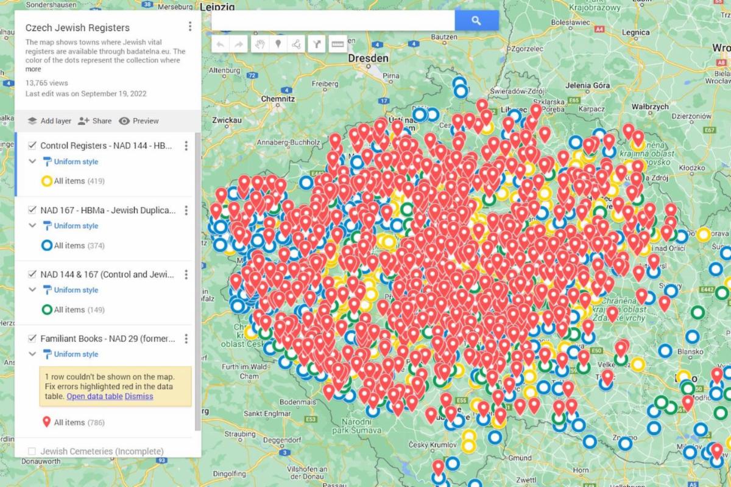This screenshot has height=487, width=731.
Task: Choose the Add marker tool
Action: pos(278,44)
